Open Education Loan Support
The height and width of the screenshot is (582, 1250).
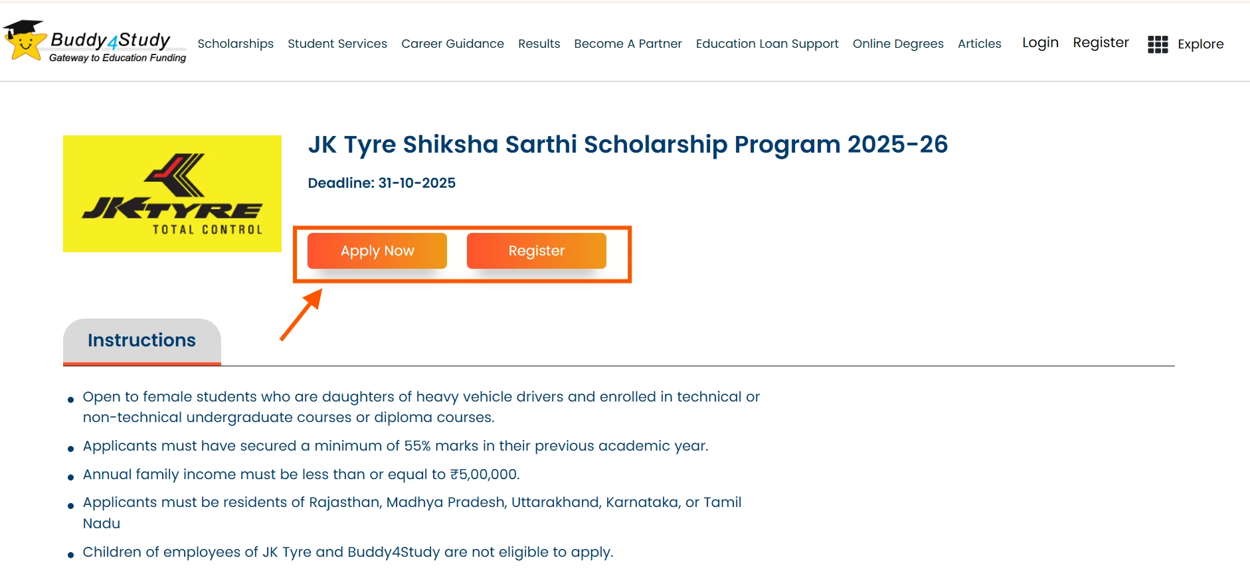point(766,44)
